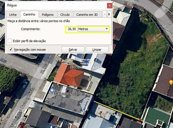Viewport: 173px width, 128px height.
Task: Click the blue start point of the path
Action: coord(93,101)
